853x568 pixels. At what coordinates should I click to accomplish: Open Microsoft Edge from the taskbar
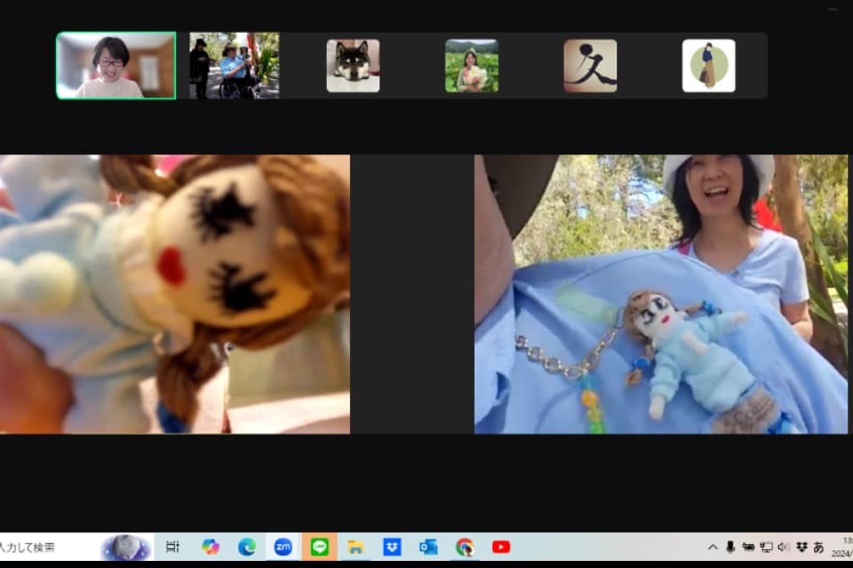[x=246, y=547]
